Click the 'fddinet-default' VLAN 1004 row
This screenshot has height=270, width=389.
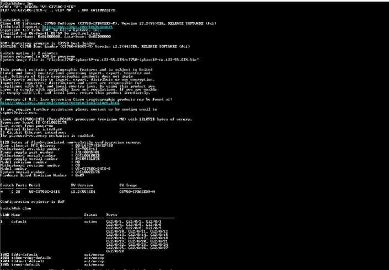coord(52,261)
